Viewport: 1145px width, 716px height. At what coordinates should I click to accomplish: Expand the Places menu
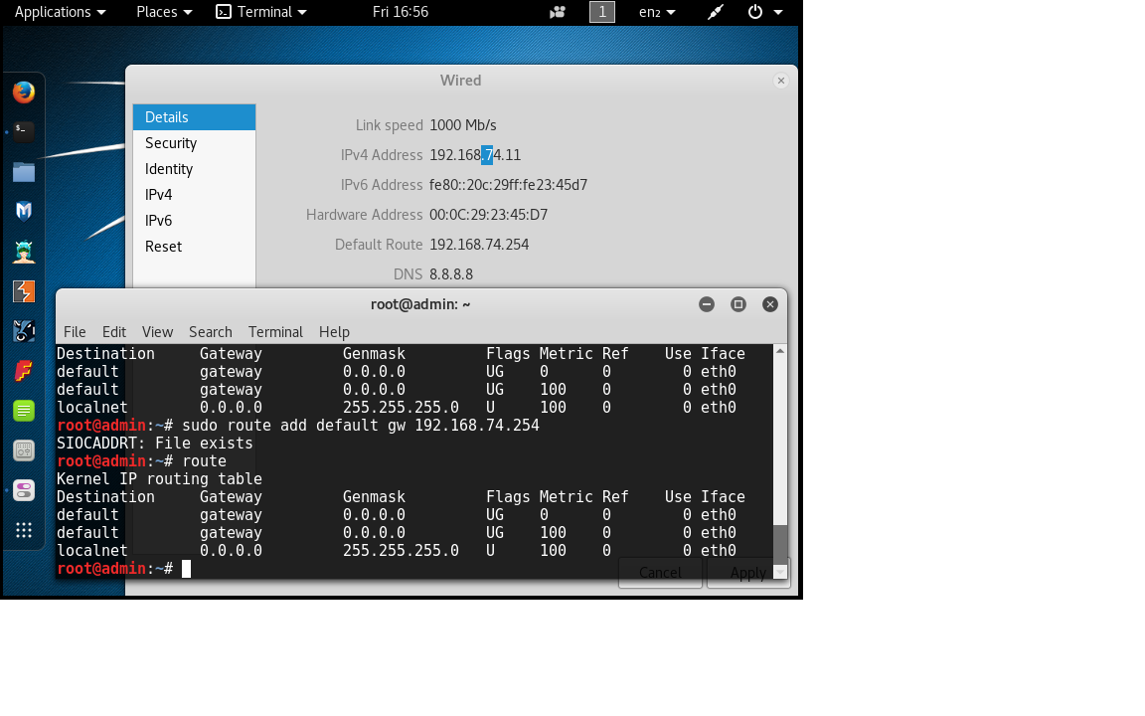163,12
